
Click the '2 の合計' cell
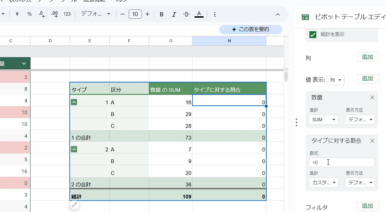pyautogui.click(x=89, y=183)
